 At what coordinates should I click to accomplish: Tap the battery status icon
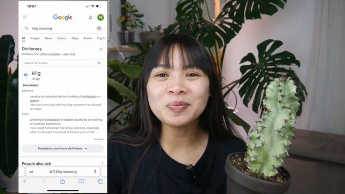(x=99, y=6)
